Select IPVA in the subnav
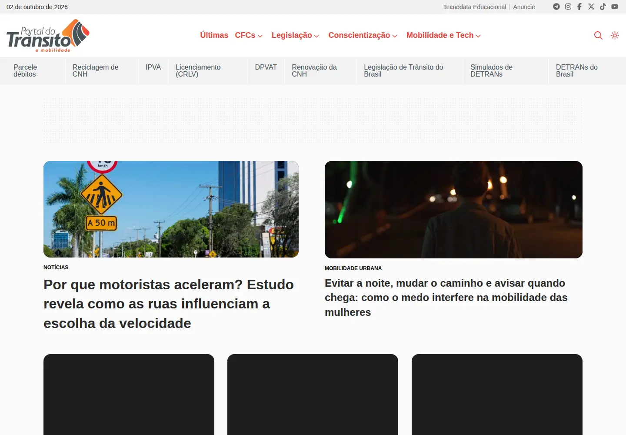 [x=153, y=67]
